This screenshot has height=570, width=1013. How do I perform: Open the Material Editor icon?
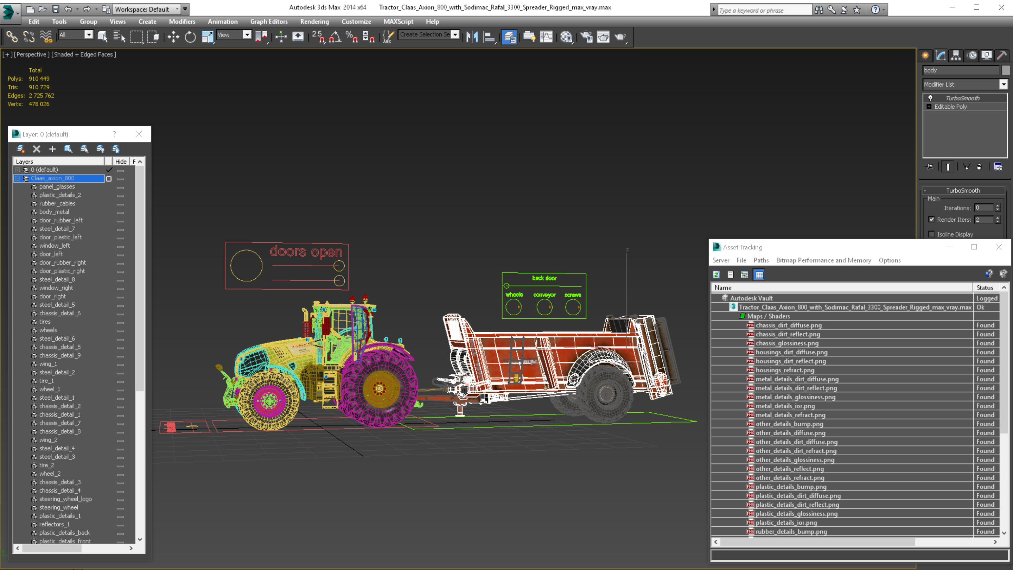click(566, 37)
